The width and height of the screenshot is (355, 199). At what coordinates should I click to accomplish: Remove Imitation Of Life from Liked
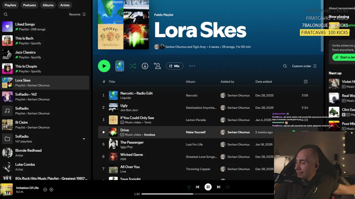(45, 190)
